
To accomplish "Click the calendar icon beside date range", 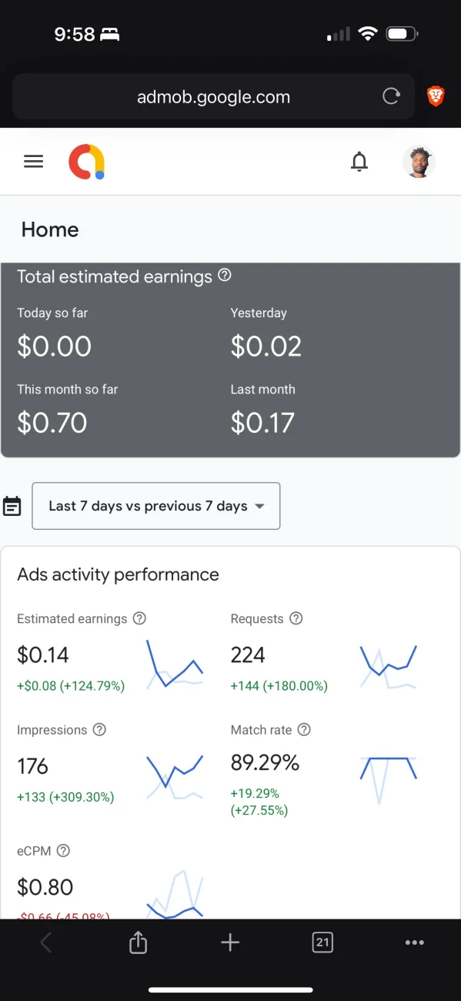I will 12,506.
